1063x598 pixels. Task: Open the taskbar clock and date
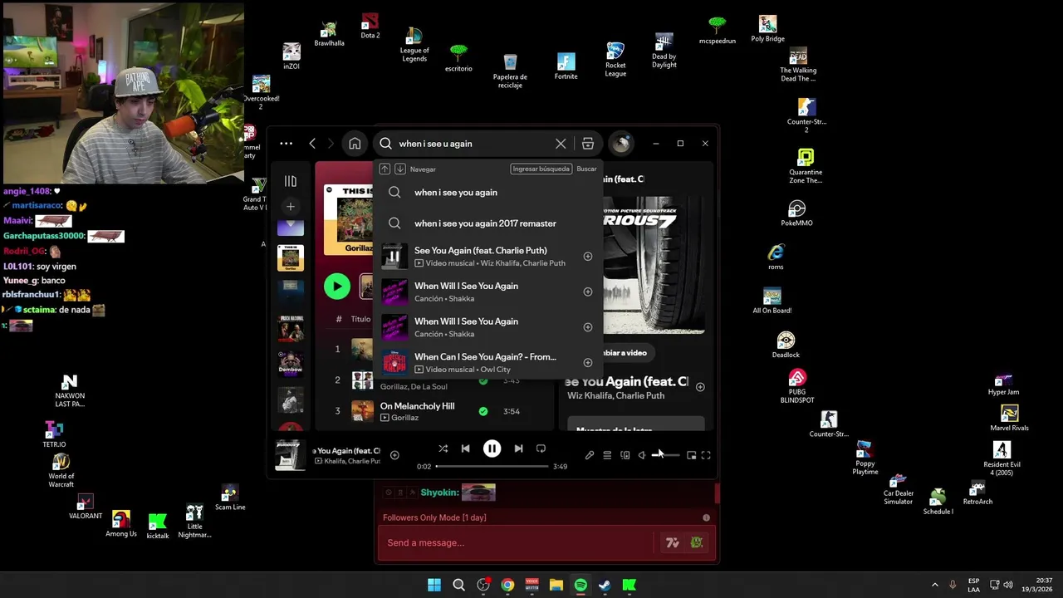pyautogui.click(x=1037, y=585)
